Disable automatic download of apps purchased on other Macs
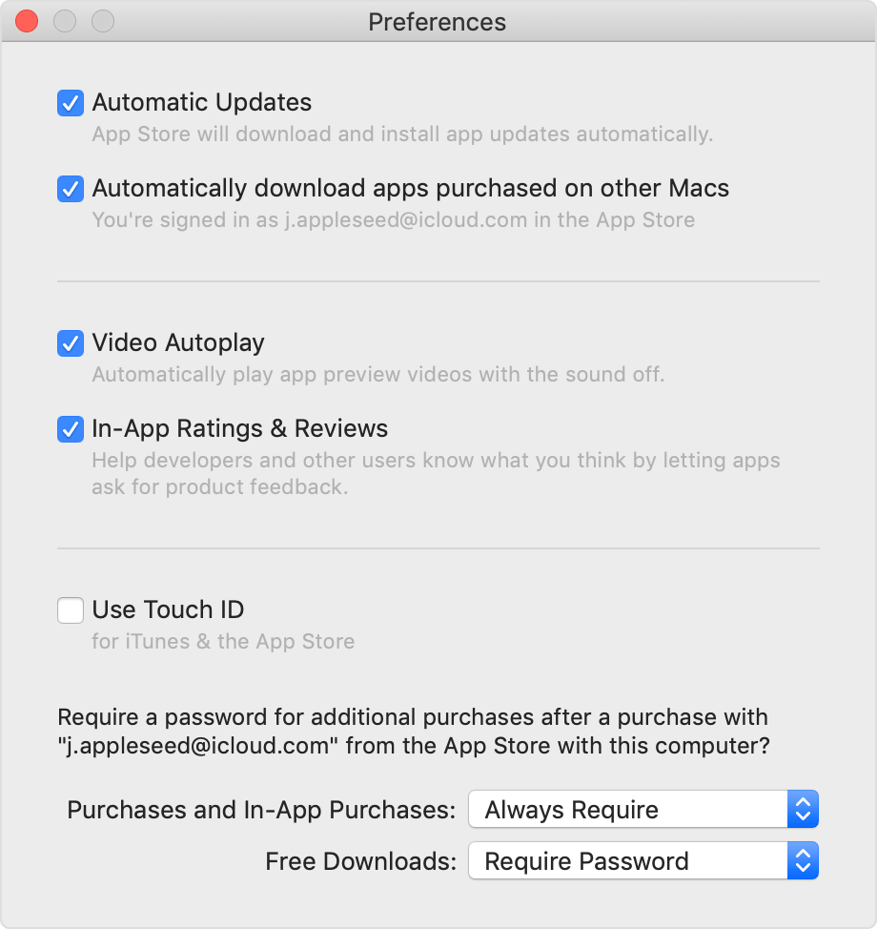 click(x=70, y=189)
